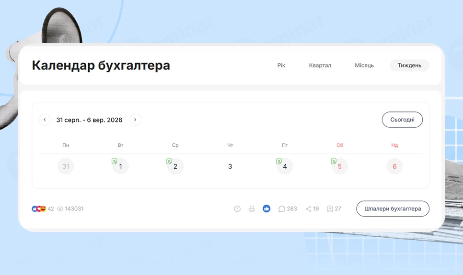Select Sunday day 6 in the calendar

pos(394,166)
